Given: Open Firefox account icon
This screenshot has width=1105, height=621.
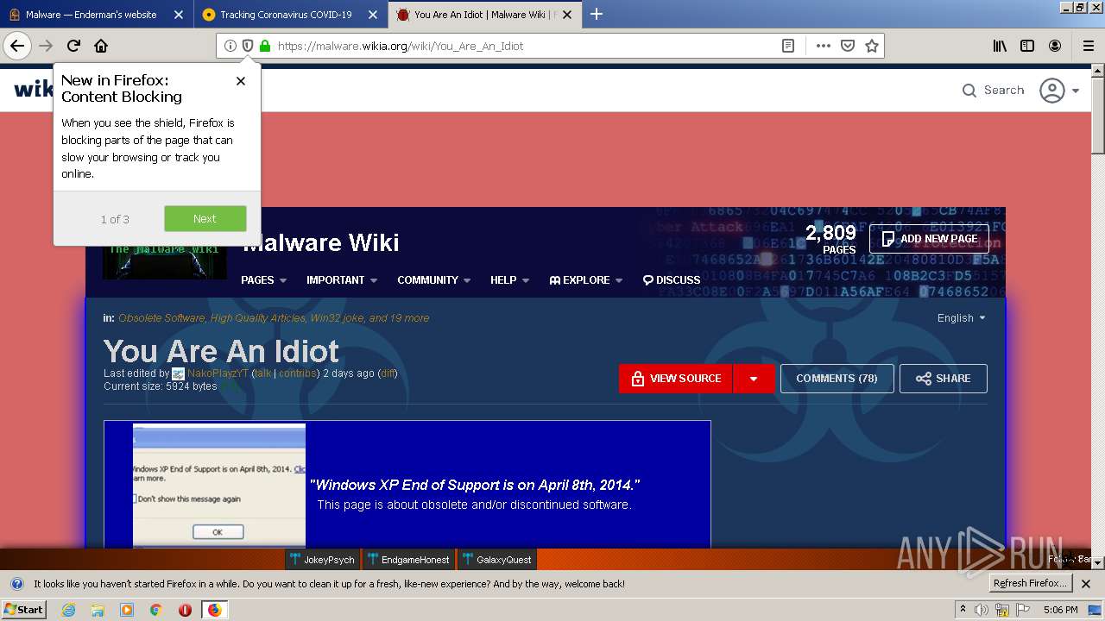Looking at the screenshot, I should 1055,46.
